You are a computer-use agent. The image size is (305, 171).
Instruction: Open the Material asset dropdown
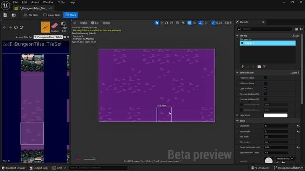click(x=285, y=159)
